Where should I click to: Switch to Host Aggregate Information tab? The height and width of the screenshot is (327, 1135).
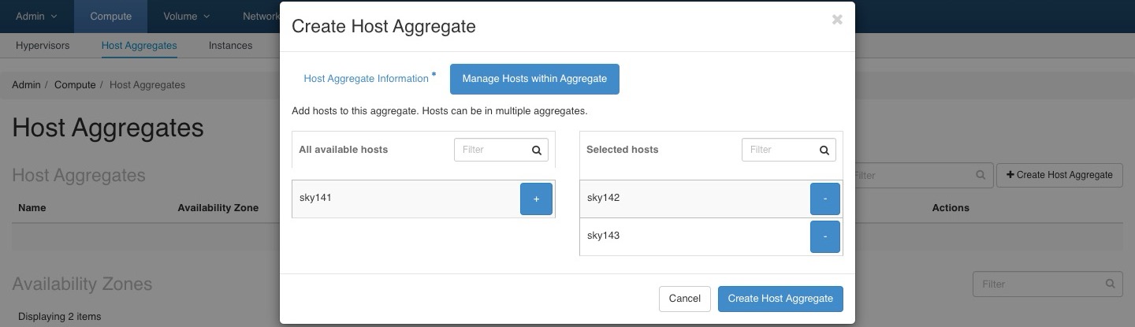tap(367, 79)
